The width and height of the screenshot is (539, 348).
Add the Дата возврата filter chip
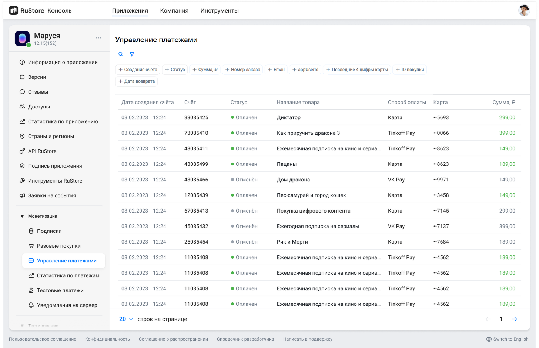(136, 81)
